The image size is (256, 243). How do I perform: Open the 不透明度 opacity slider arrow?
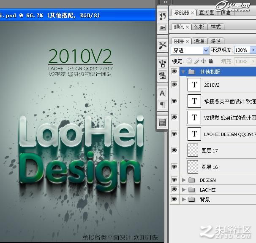253,50
